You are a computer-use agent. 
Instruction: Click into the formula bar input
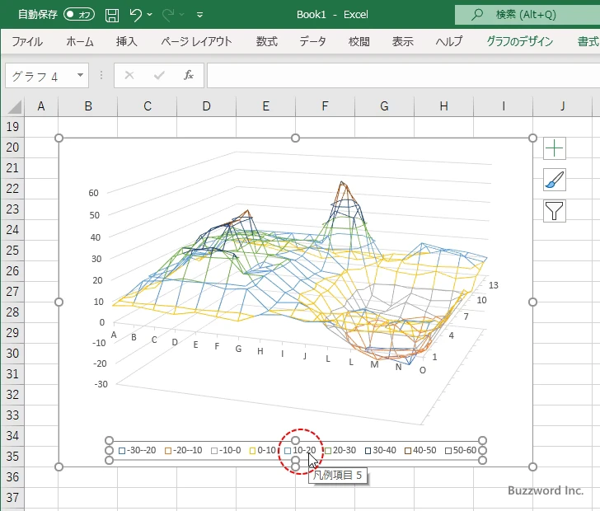point(403,76)
